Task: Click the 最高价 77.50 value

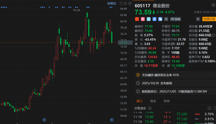Action: 148,26
